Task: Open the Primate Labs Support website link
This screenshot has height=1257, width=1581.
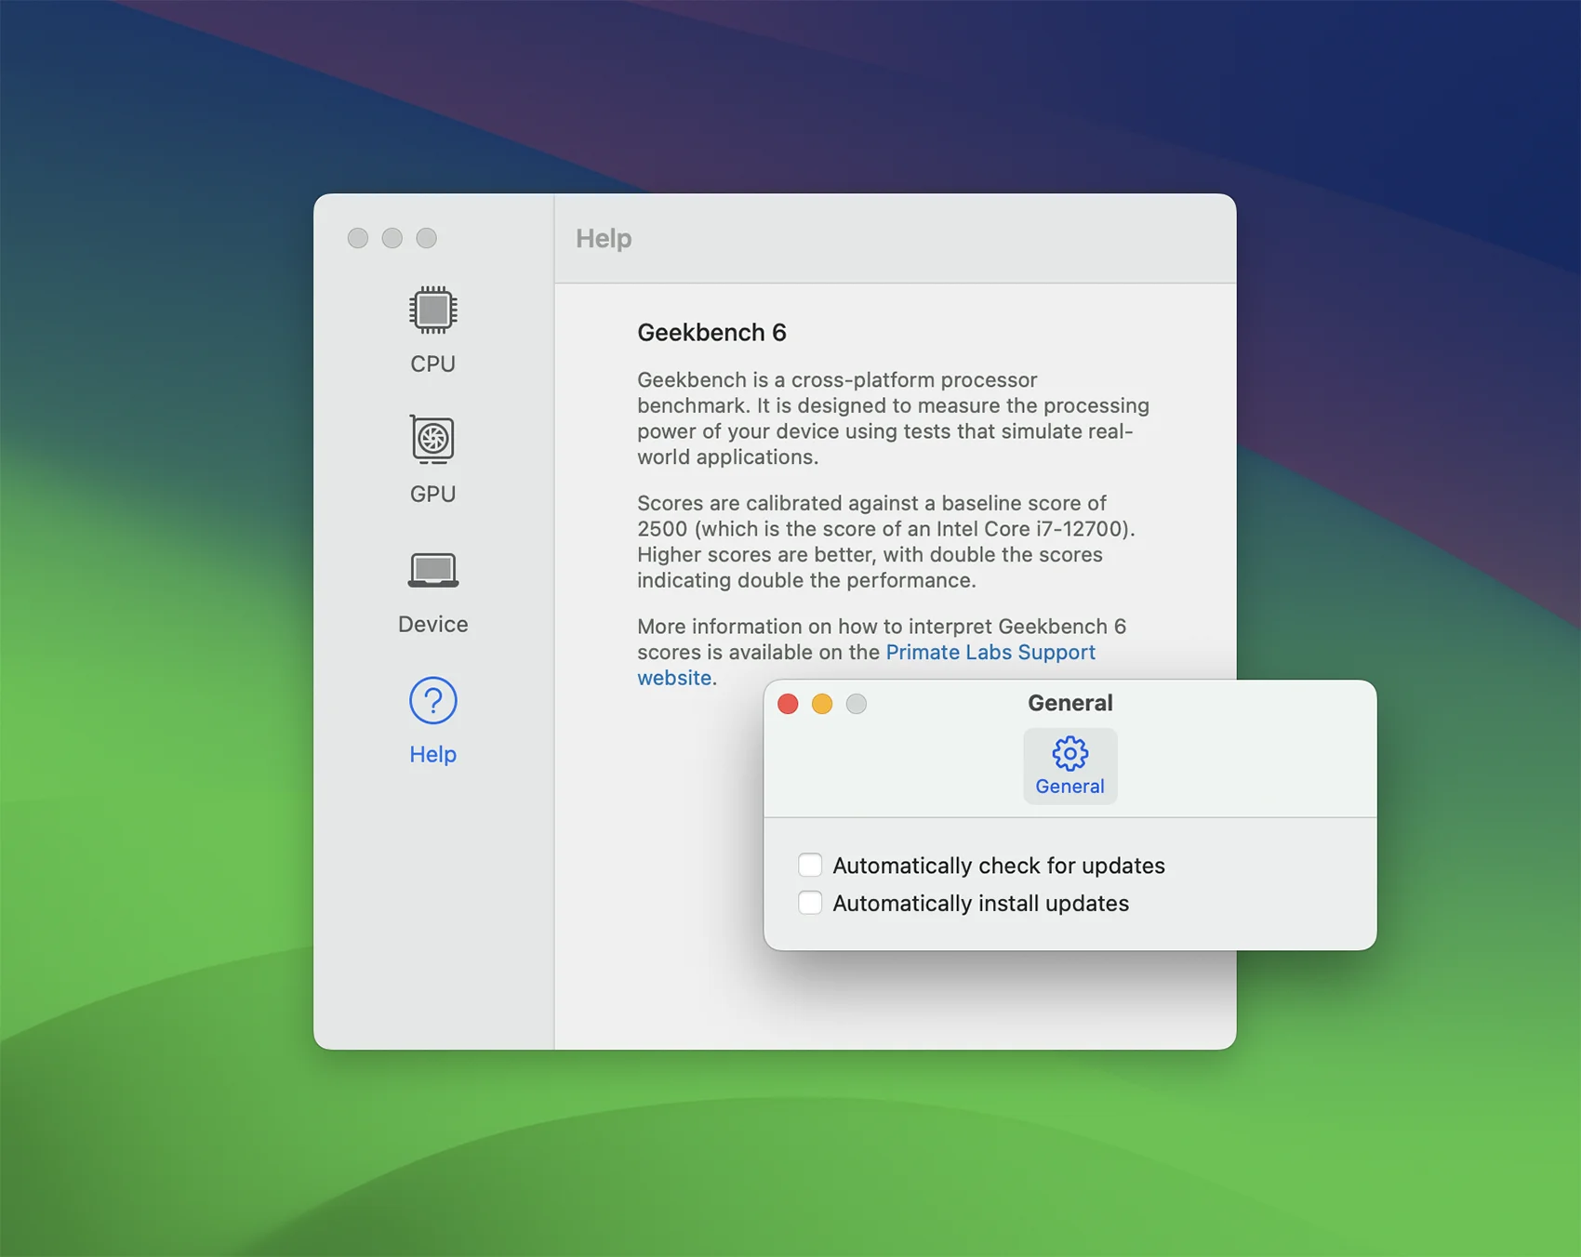Action: [x=990, y=652]
